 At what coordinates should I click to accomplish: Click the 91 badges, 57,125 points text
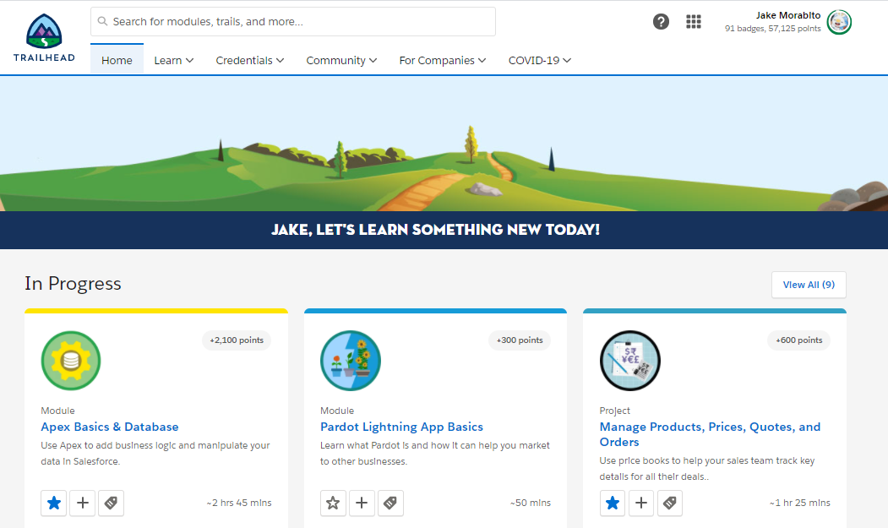(772, 29)
